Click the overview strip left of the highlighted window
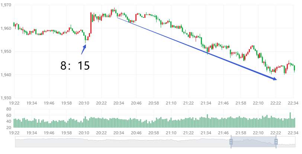The height and width of the screenshot is (154, 302). point(123,142)
